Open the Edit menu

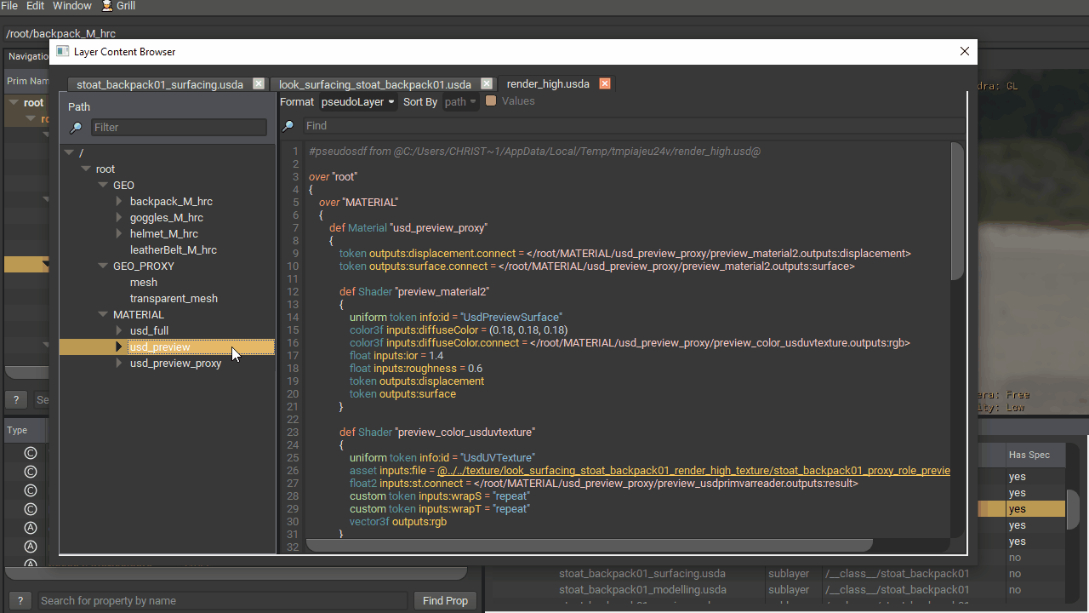pyautogui.click(x=35, y=6)
